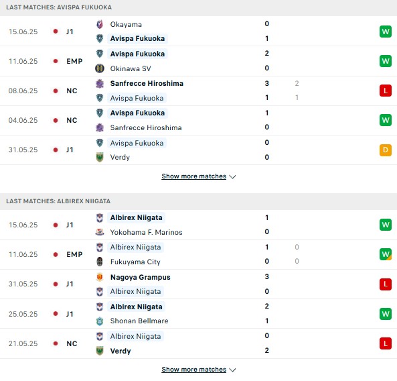Click the Okinawa SV club logo
This screenshot has width=397, height=381.
click(100, 68)
